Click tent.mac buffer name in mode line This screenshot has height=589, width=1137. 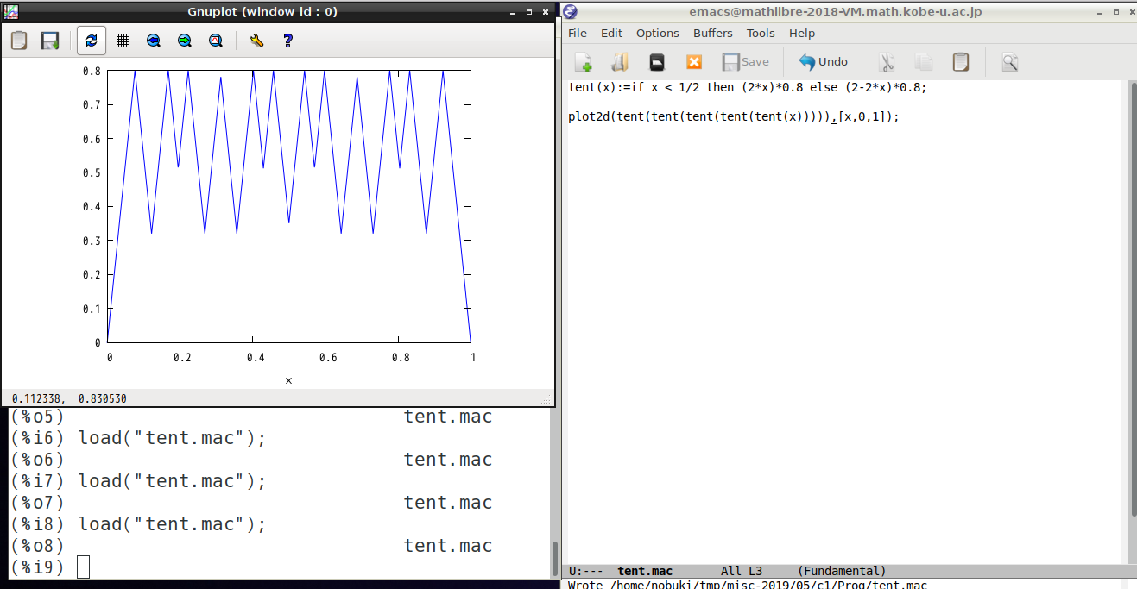click(x=645, y=571)
